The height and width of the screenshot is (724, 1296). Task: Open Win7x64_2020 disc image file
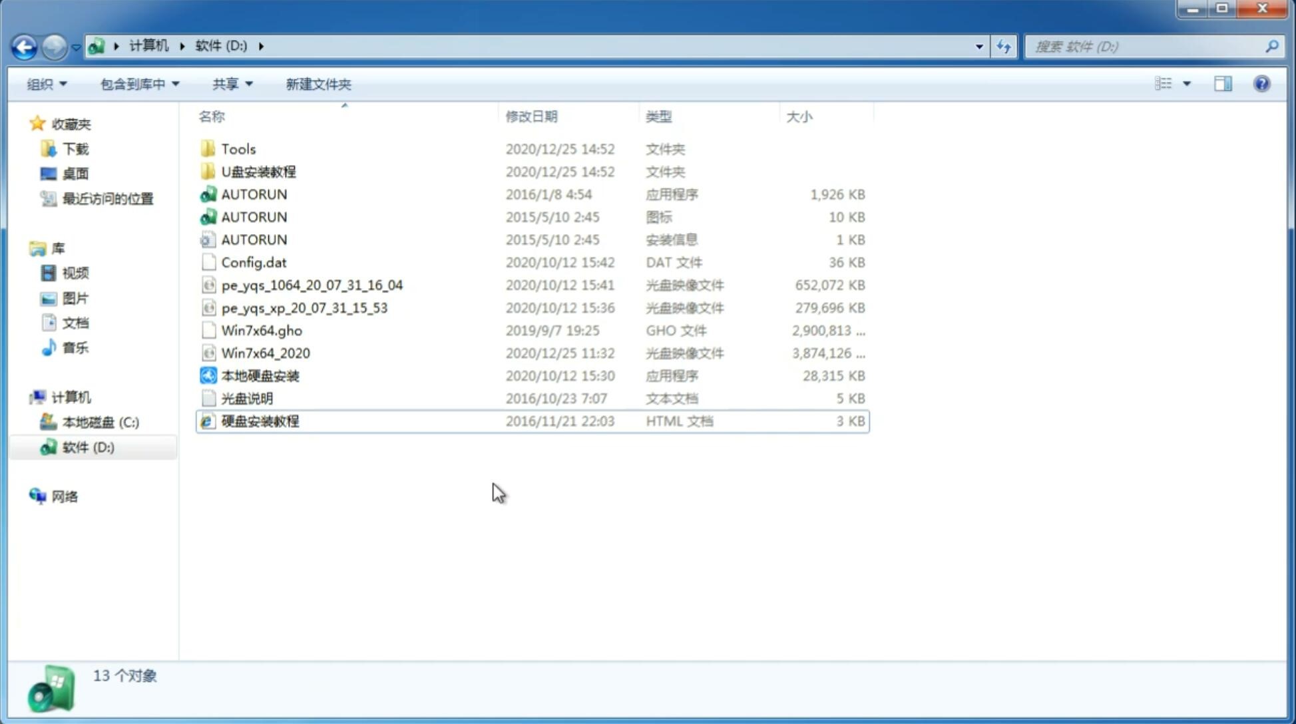click(264, 352)
